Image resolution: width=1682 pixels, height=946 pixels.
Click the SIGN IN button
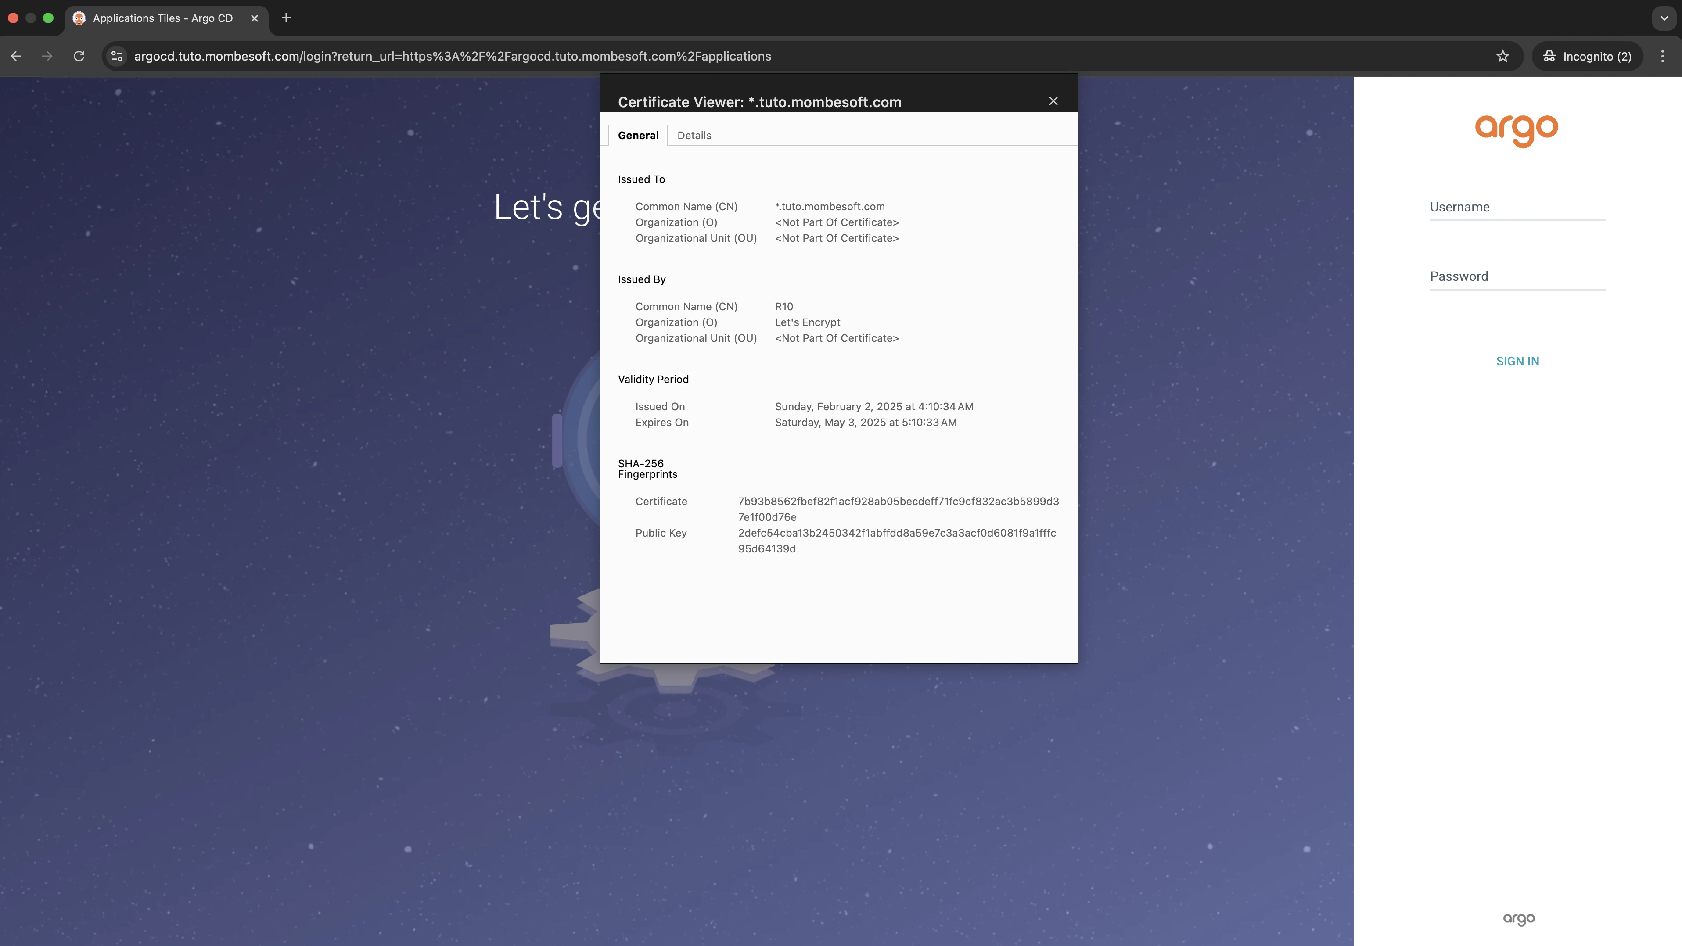pyautogui.click(x=1517, y=361)
